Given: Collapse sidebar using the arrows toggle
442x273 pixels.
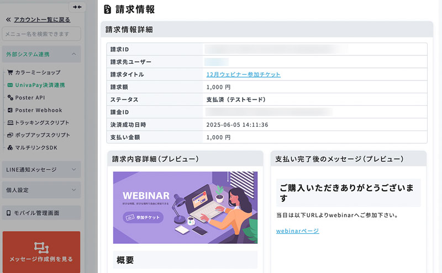Looking at the screenshot, I should 77,7.
